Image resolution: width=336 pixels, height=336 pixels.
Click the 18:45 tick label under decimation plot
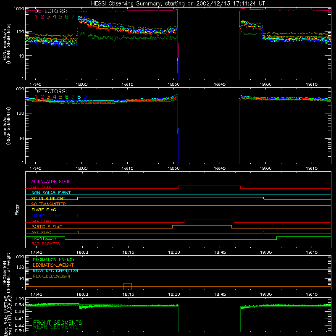click(x=220, y=294)
